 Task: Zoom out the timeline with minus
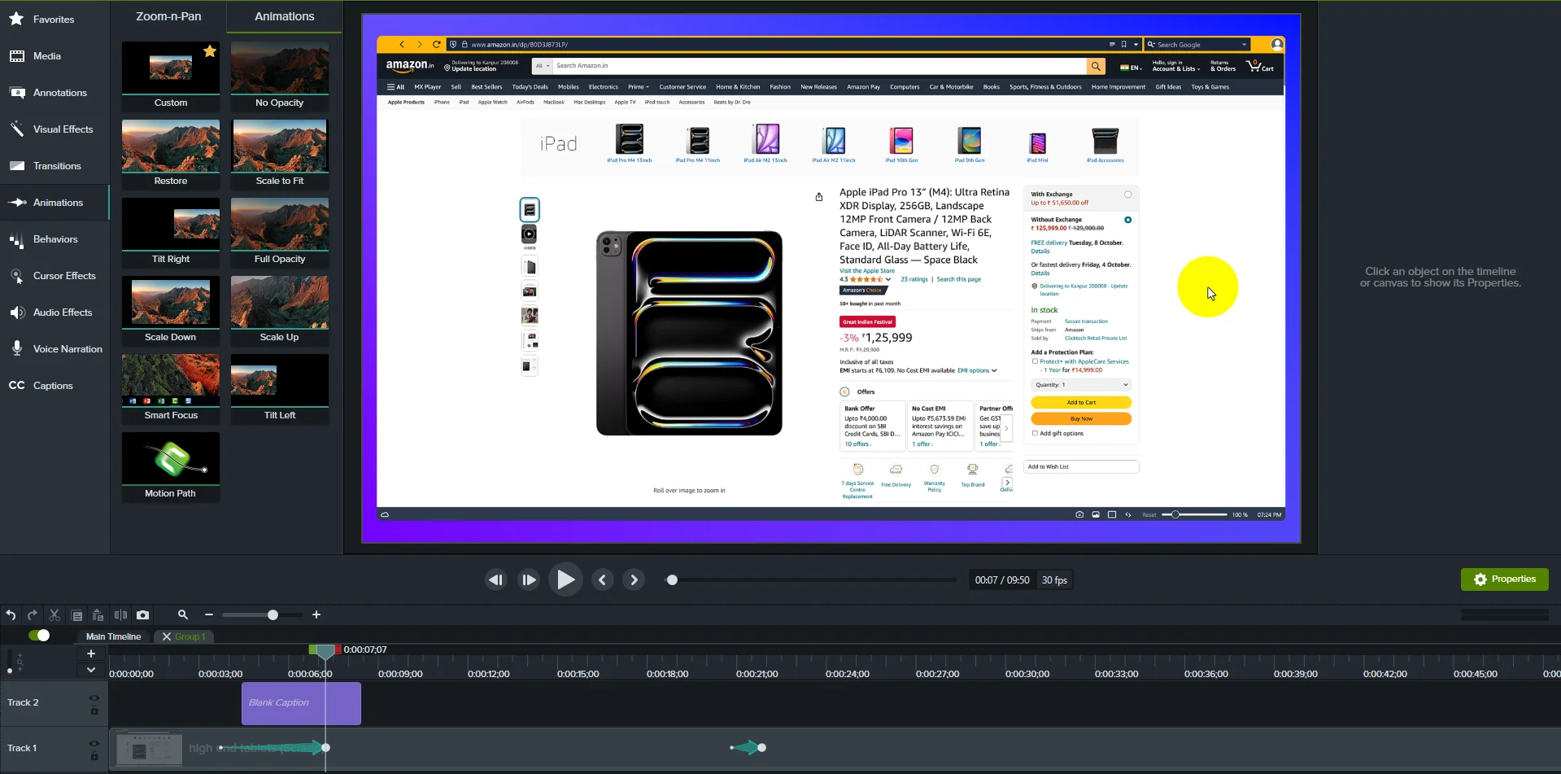[x=209, y=615]
